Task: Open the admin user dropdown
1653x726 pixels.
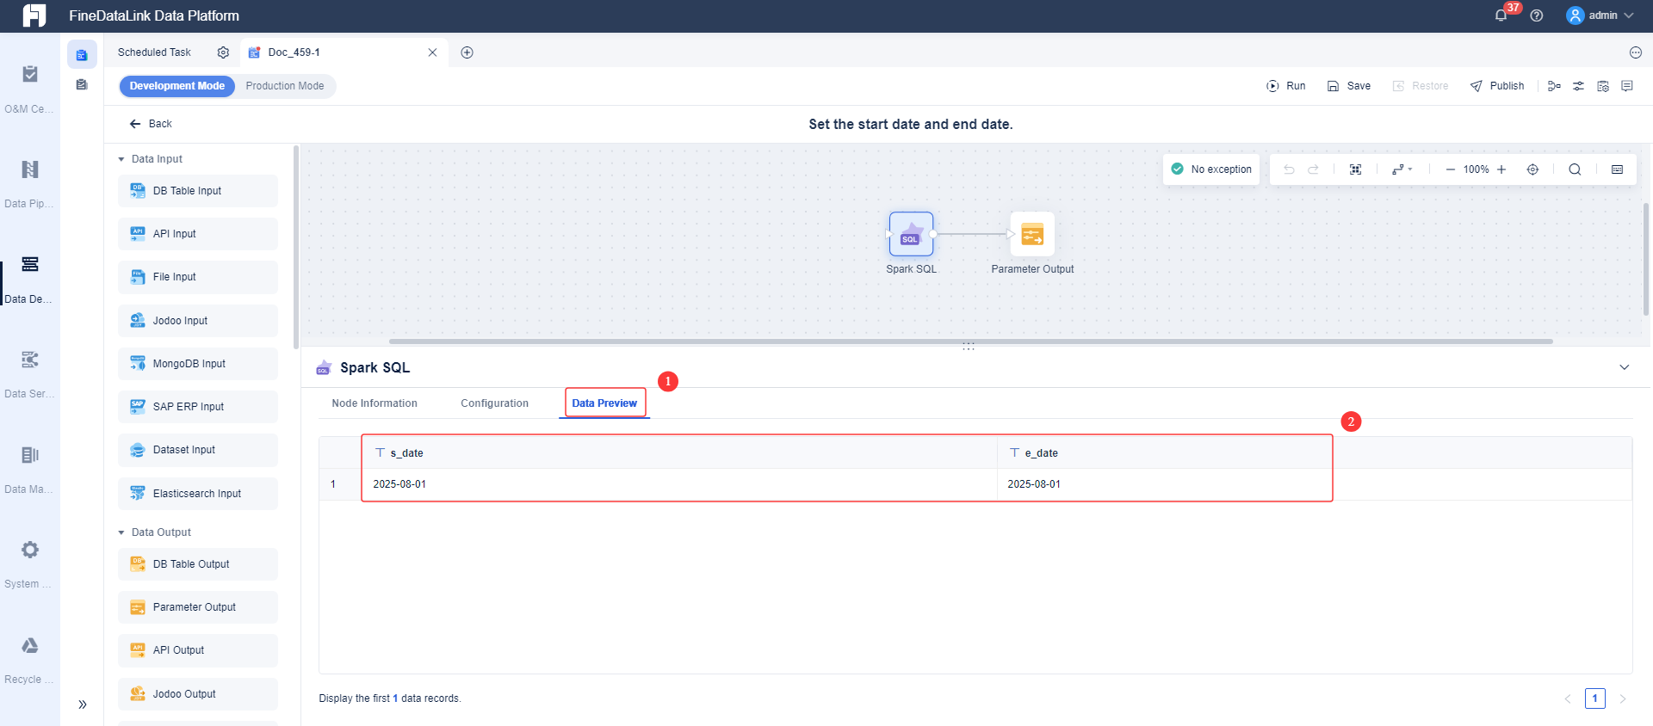Action: tap(1600, 15)
